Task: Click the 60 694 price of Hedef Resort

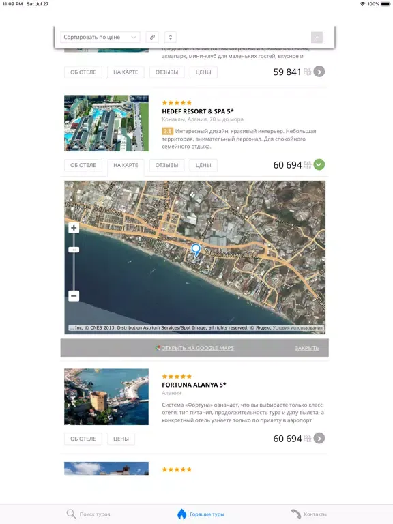Action: tap(287, 164)
